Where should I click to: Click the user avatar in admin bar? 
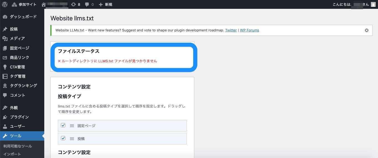click(373, 4)
